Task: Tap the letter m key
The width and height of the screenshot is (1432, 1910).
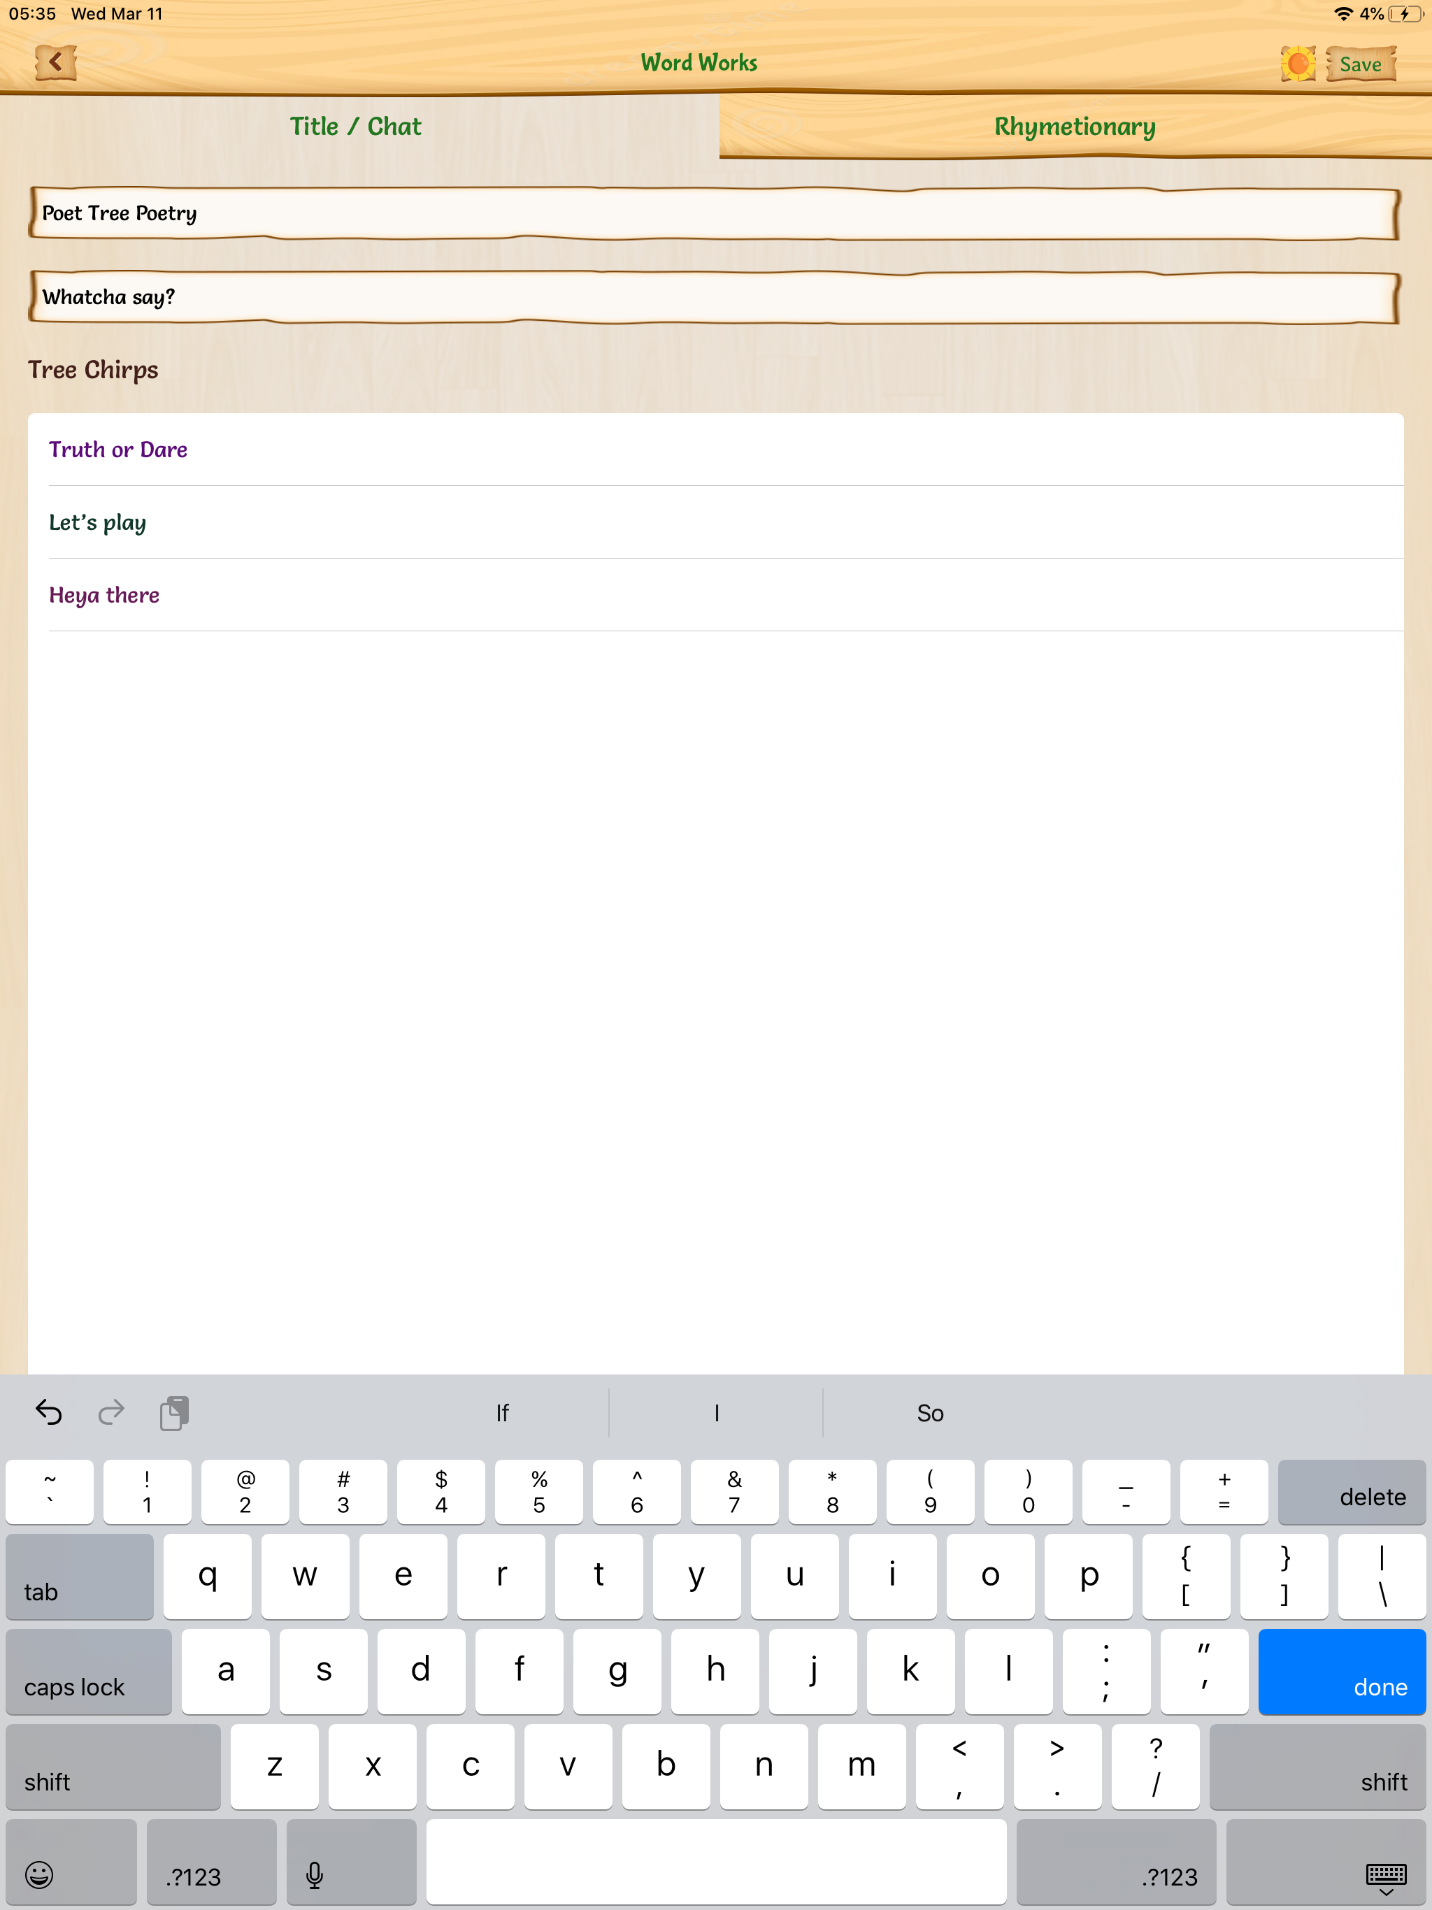Action: (x=862, y=1767)
